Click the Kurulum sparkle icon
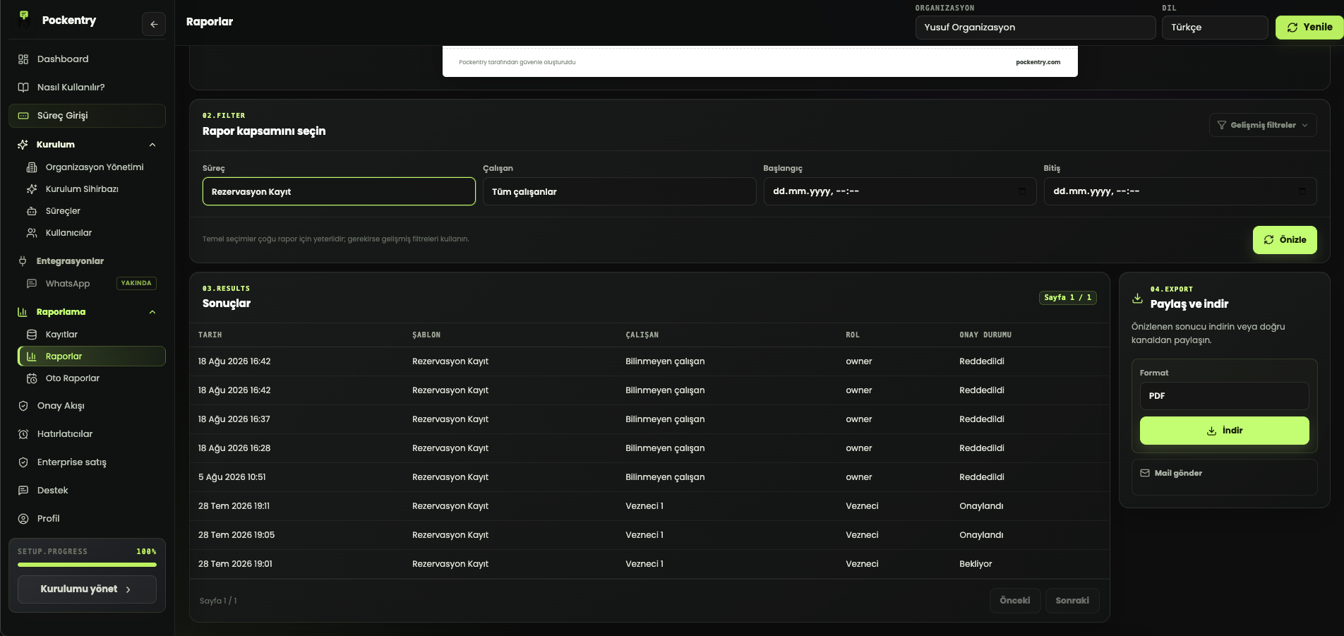Image resolution: width=1344 pixels, height=636 pixels. click(23, 145)
